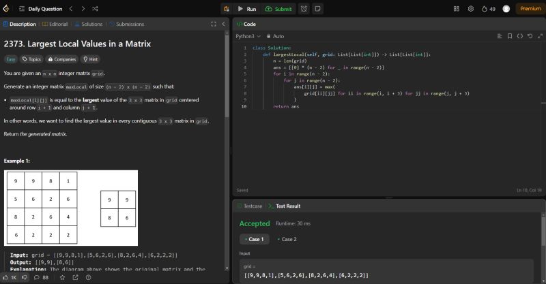Expand the Topics section
This screenshot has width=546, height=284.
31,59
